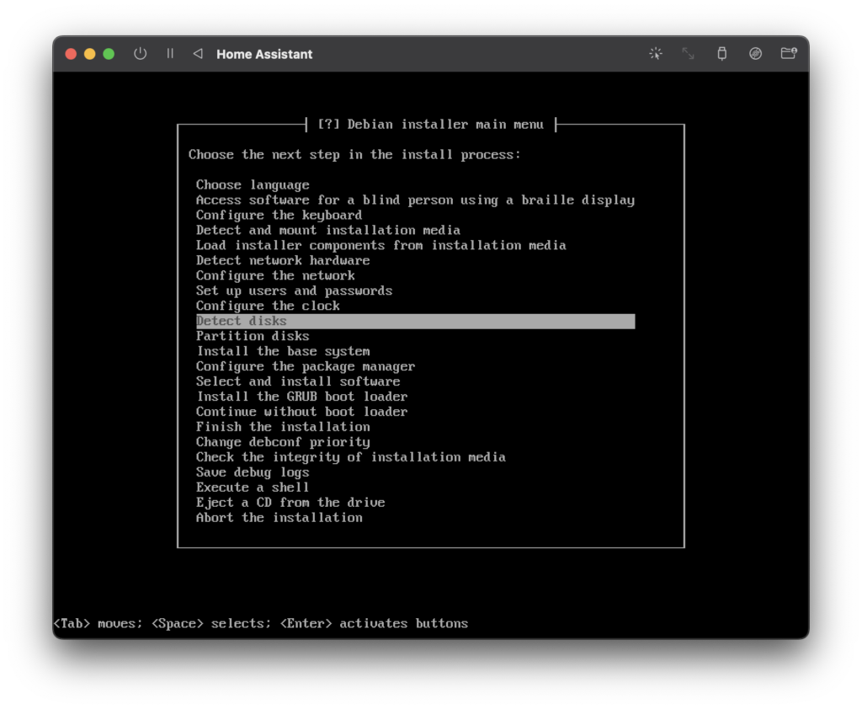The height and width of the screenshot is (709, 862).
Task: Click the power button in the VM toolbar
Action: [x=141, y=54]
